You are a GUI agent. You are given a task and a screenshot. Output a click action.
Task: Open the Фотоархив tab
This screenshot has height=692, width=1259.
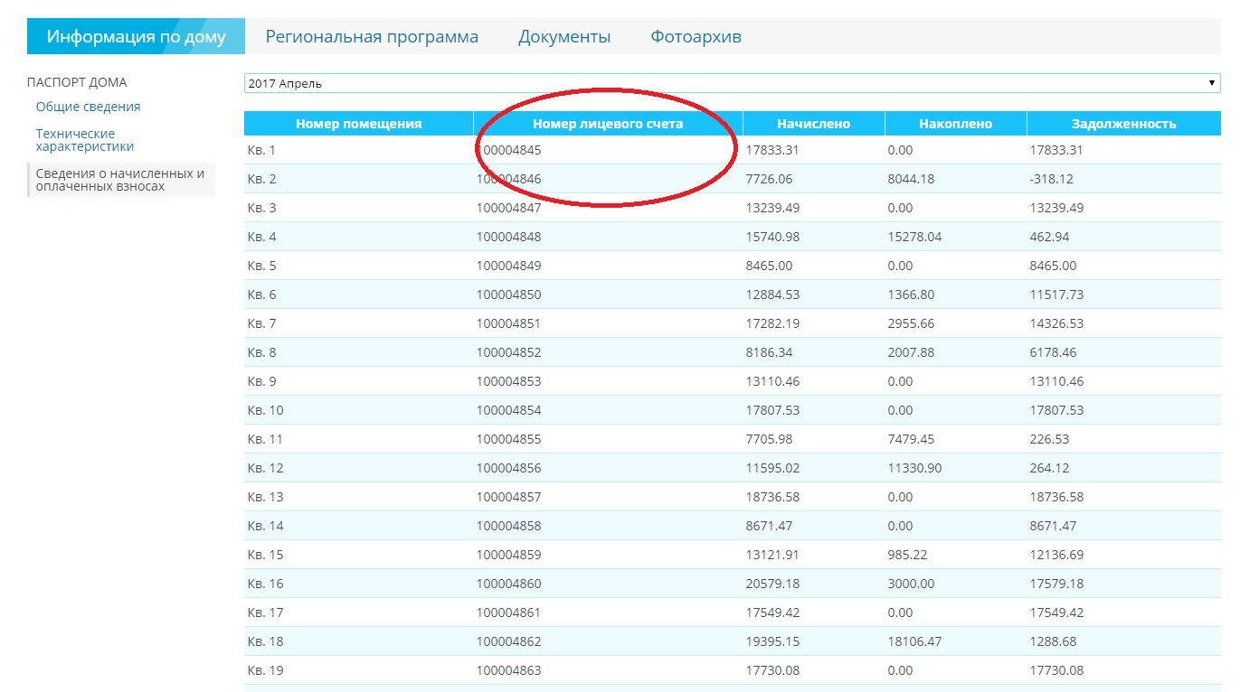click(696, 37)
